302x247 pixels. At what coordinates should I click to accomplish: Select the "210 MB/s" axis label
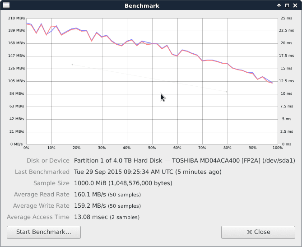(16, 18)
